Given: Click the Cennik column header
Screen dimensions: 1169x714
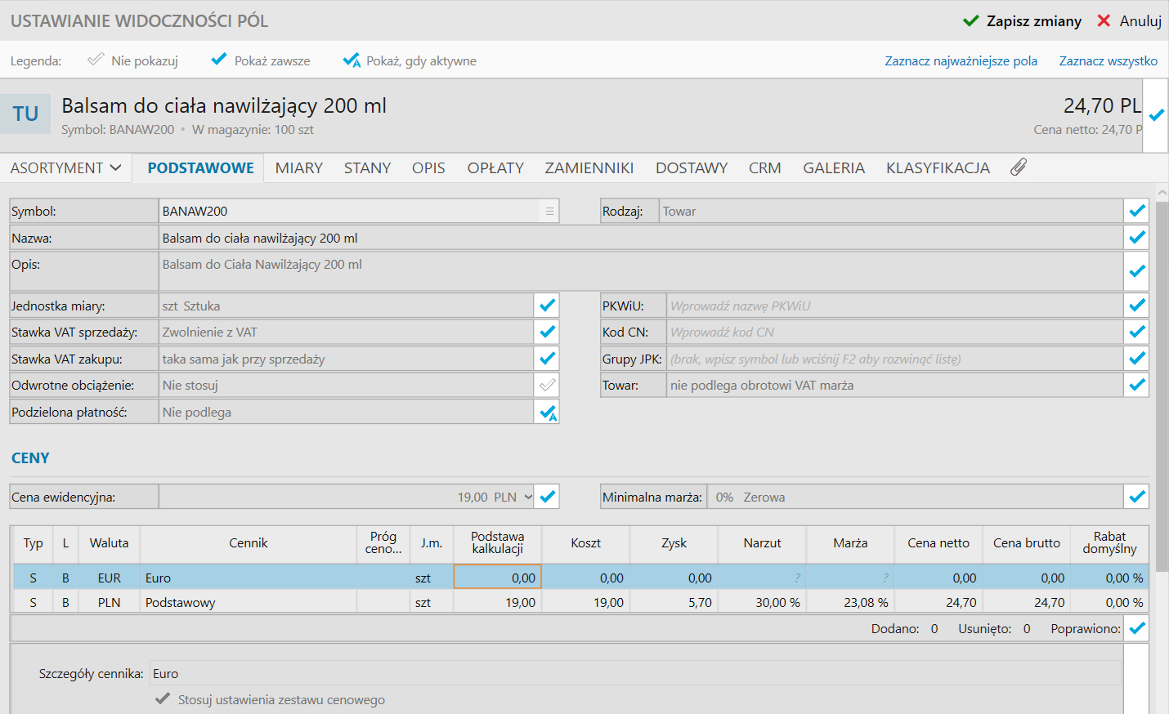Looking at the screenshot, I should [x=249, y=543].
